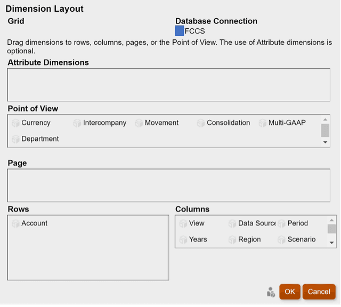Image resolution: width=341 pixels, height=307 pixels.
Task: Click the View dimension cube icon
Action: point(183,223)
